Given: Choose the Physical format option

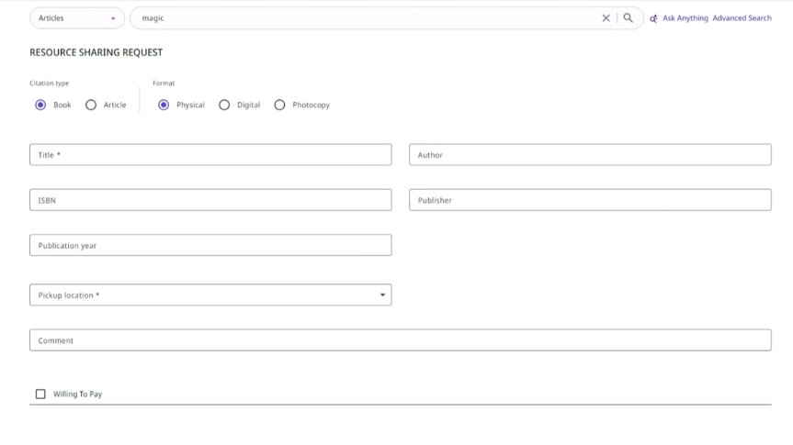Looking at the screenshot, I should [x=164, y=105].
